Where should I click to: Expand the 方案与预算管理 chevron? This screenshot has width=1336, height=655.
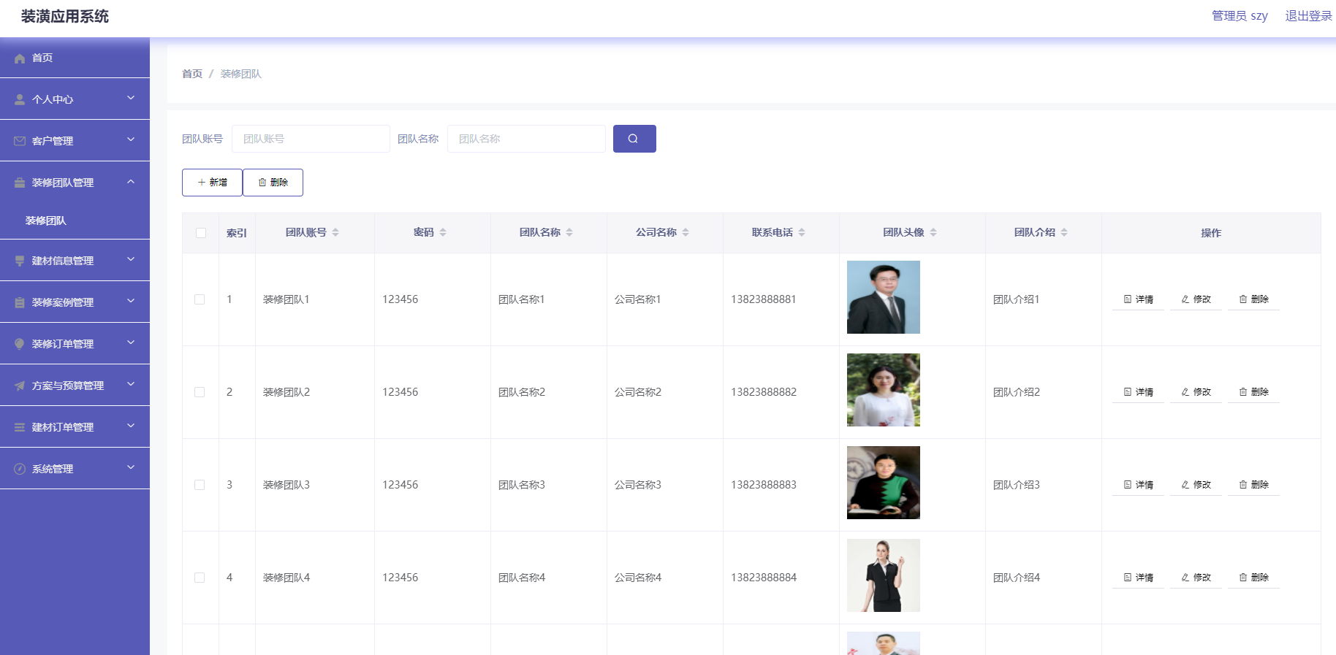pyautogui.click(x=131, y=384)
